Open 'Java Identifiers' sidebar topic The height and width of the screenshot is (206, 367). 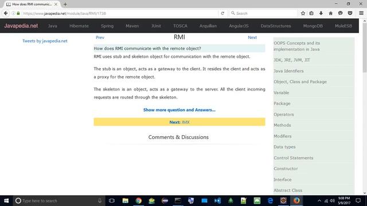[x=288, y=71]
